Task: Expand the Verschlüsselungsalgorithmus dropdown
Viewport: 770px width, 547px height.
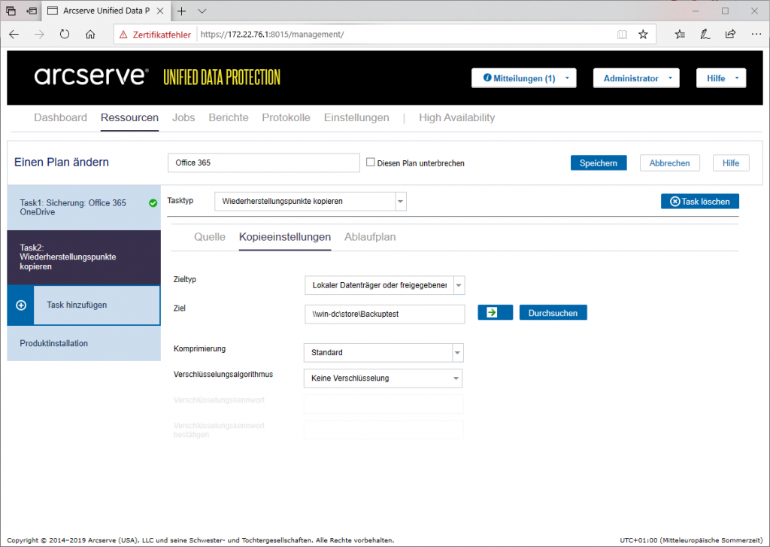Action: [456, 378]
